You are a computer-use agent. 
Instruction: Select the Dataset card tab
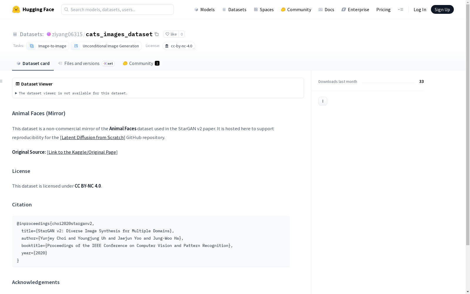33,64
